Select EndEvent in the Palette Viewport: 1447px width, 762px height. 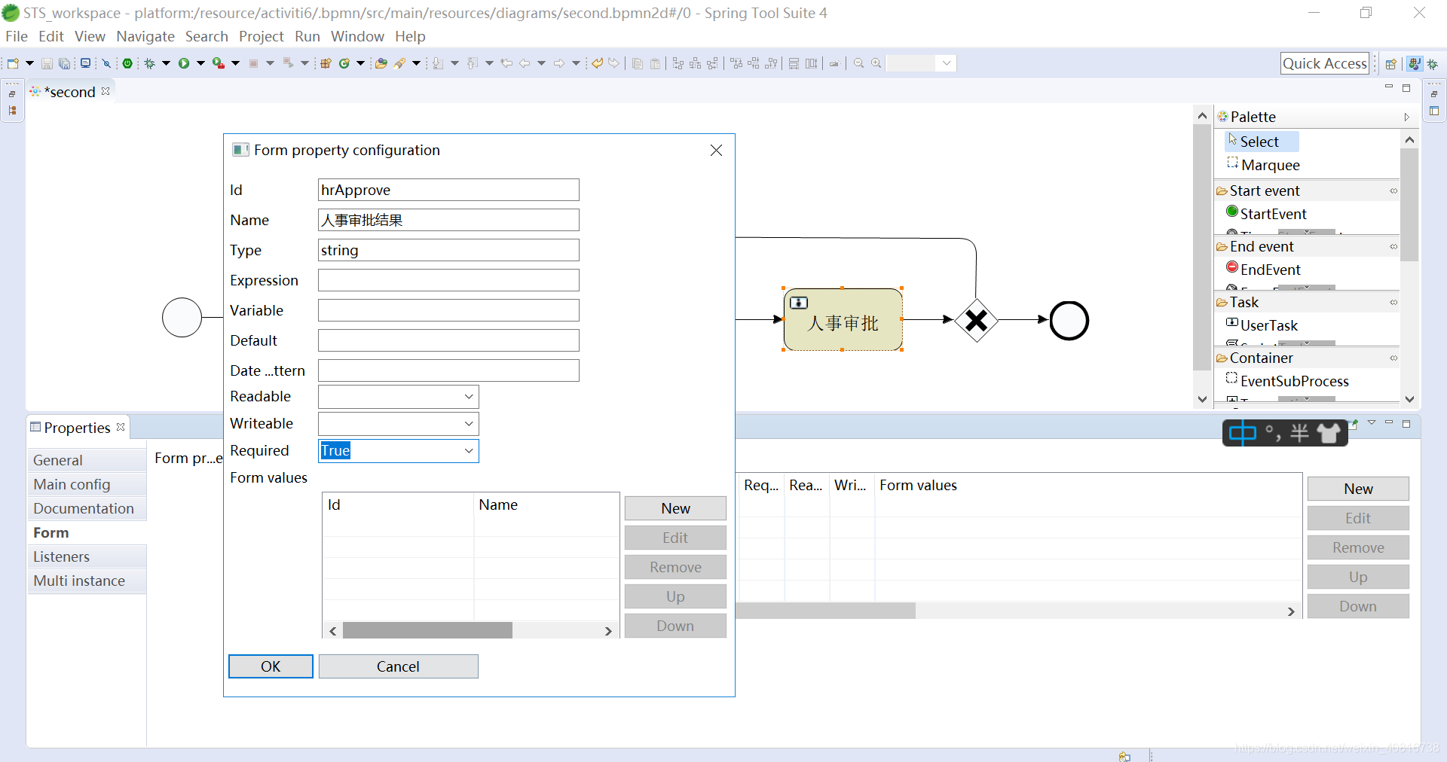(1264, 270)
